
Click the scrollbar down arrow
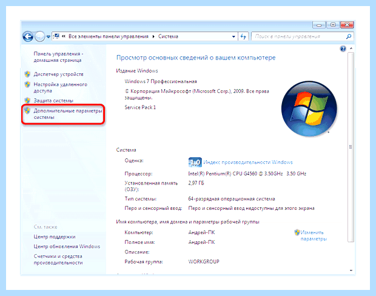[351, 271]
